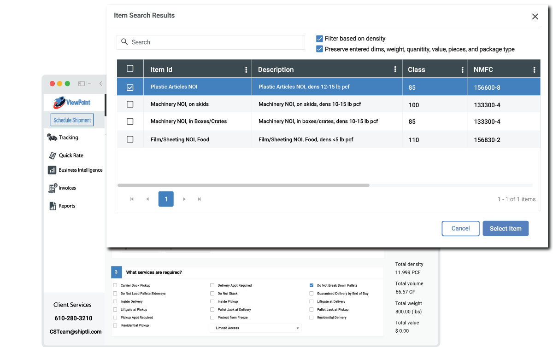Toggle Filter based on density checkbox
Image resolution: width=553 pixels, height=347 pixels.
pos(319,39)
